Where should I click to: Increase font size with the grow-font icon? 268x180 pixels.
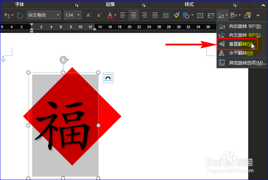tap(89, 15)
